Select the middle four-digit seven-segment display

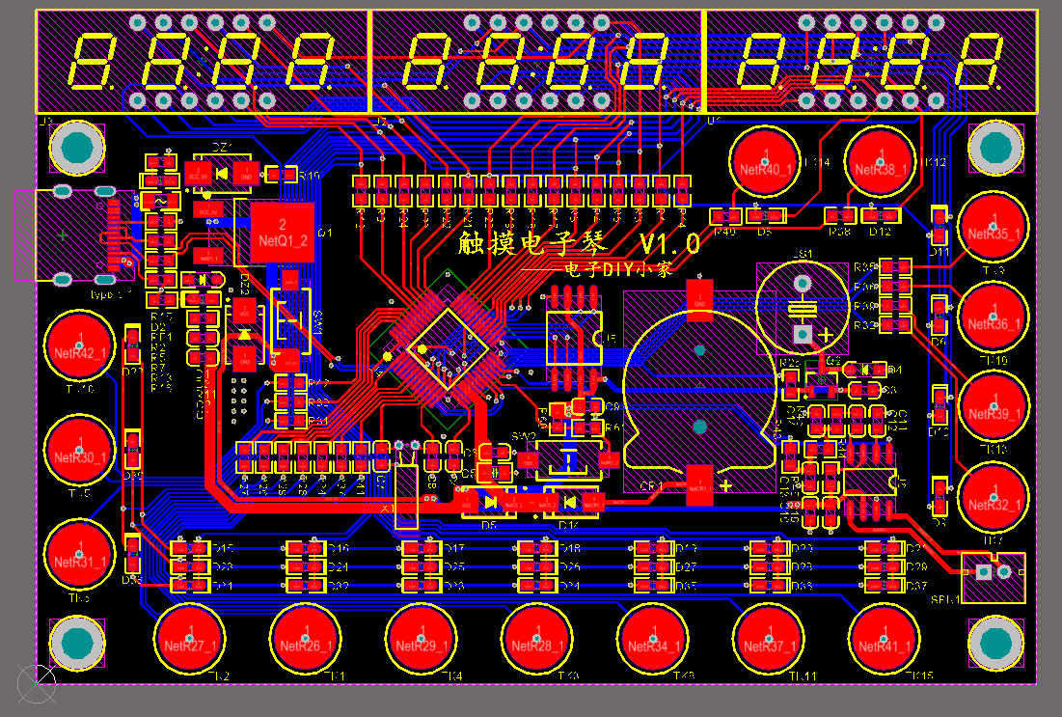[x=538, y=62]
